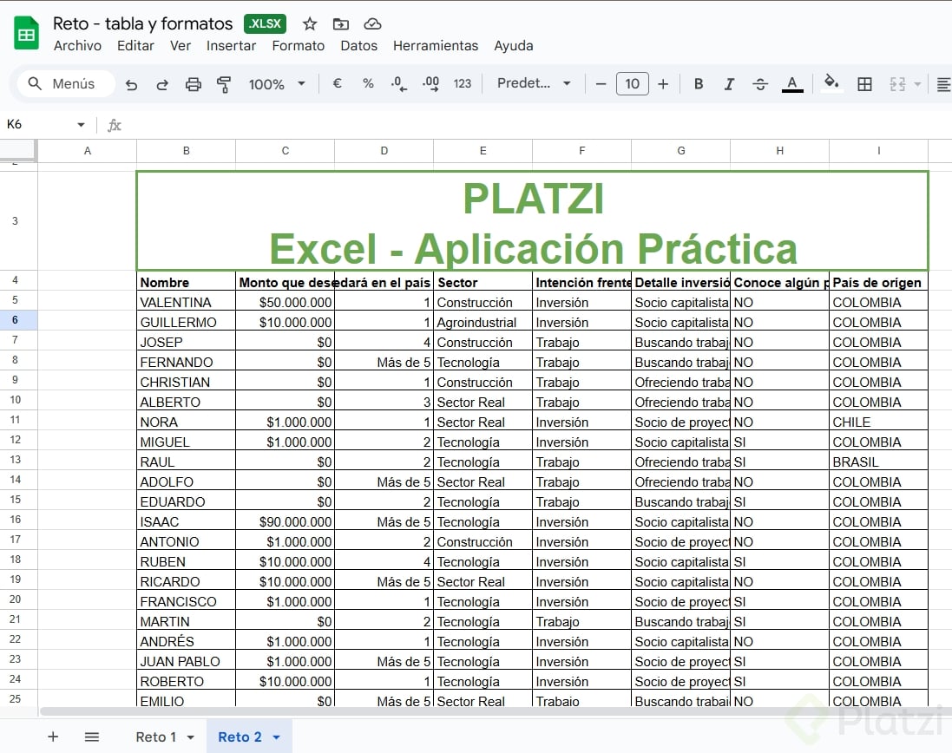Open the fill color picker
The height and width of the screenshot is (753, 952).
click(831, 82)
